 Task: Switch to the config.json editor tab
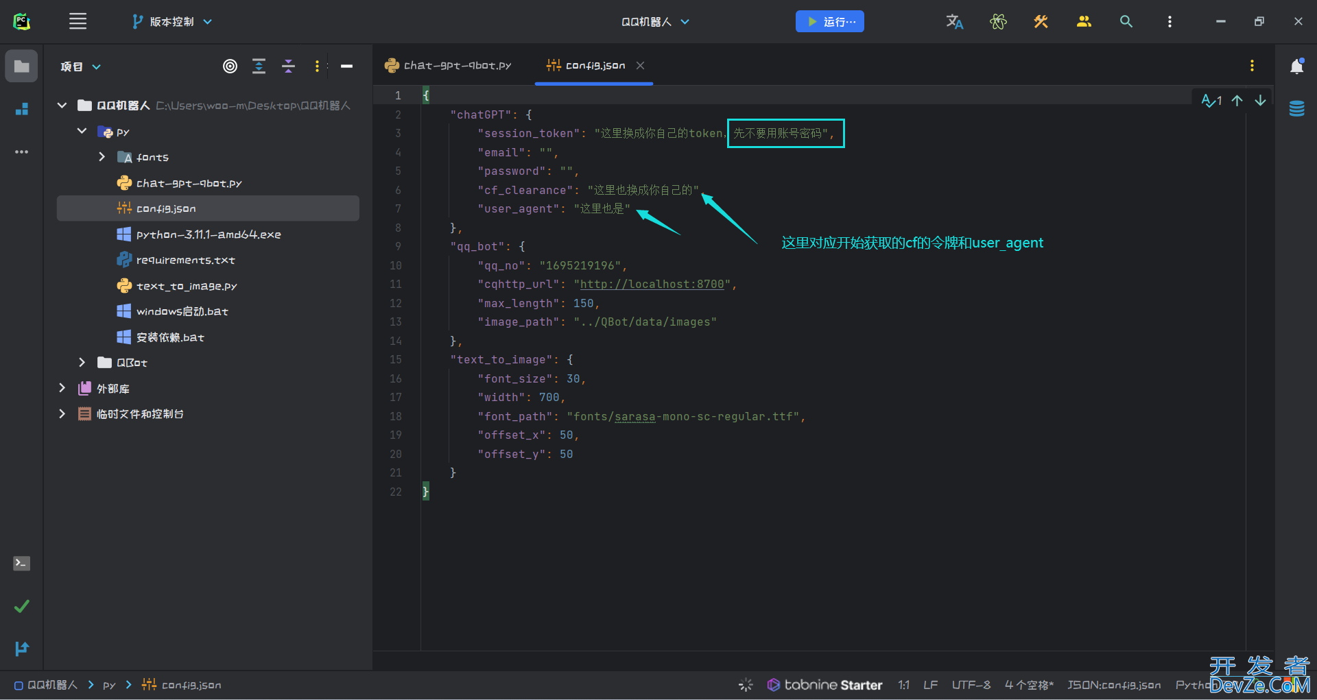coord(594,65)
